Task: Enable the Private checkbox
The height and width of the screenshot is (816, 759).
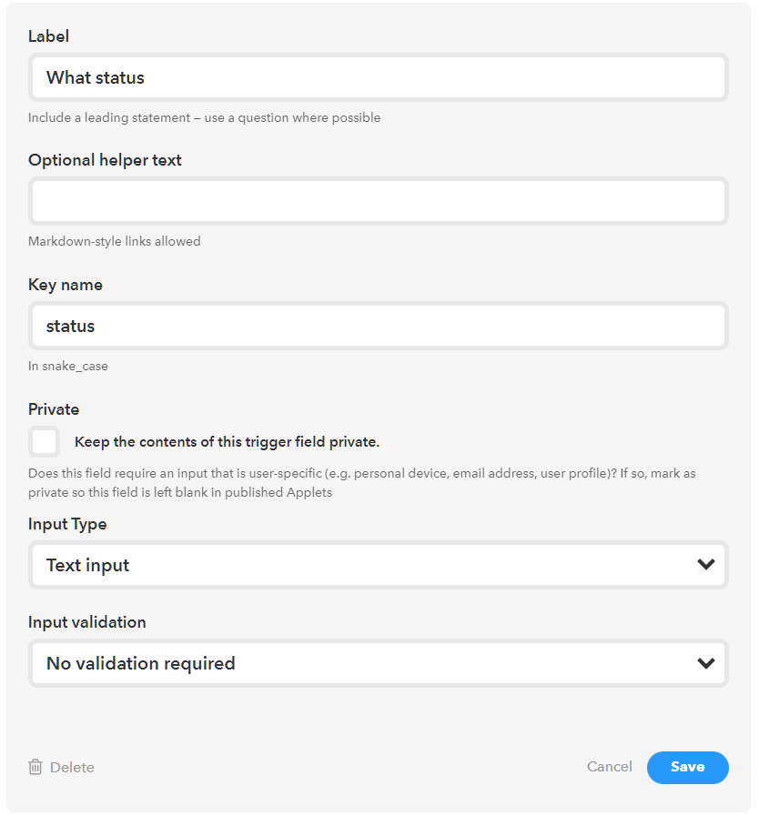Action: point(45,442)
